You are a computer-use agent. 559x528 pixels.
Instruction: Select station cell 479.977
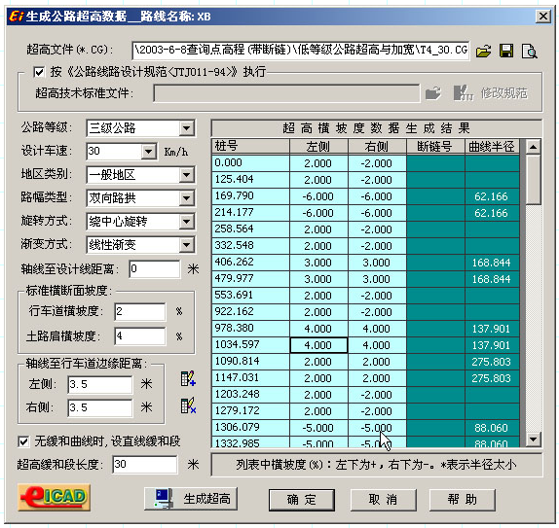pos(250,279)
